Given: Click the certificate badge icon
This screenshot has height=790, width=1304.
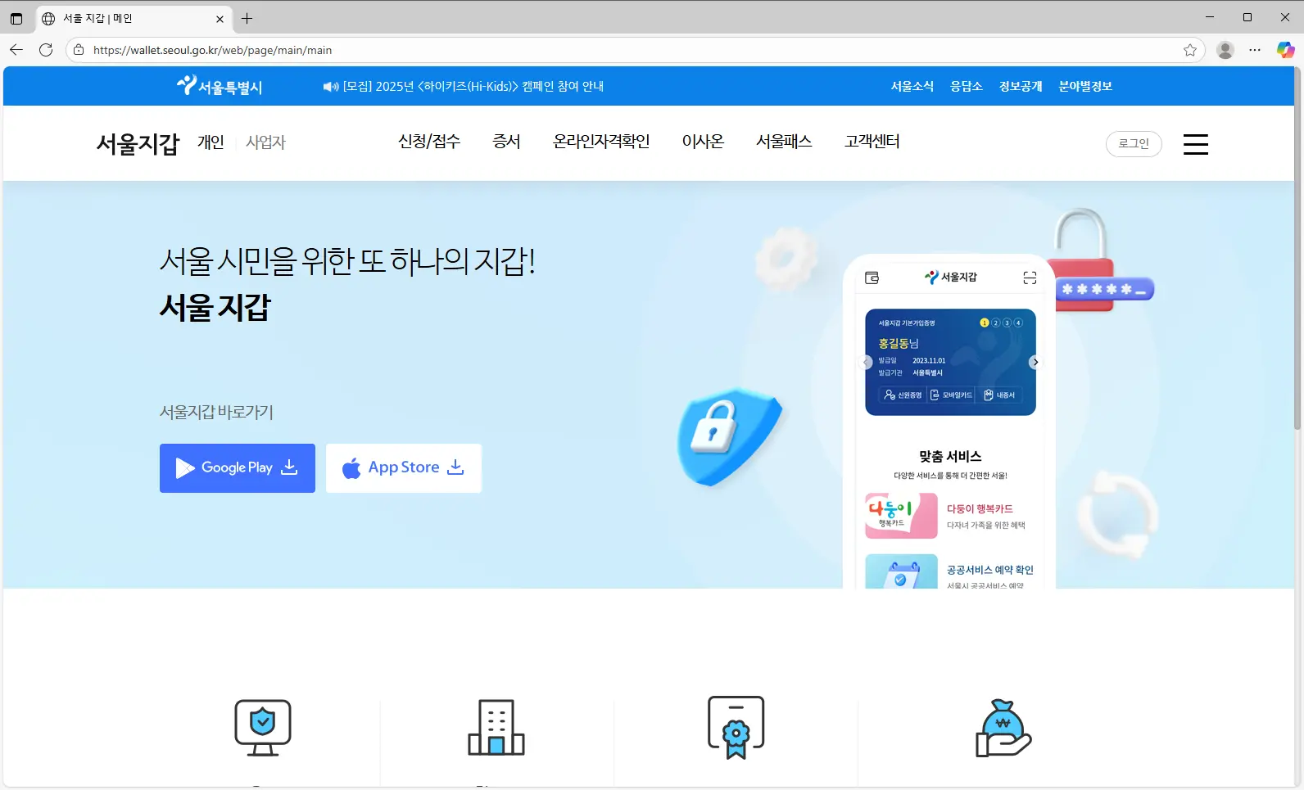Looking at the screenshot, I should pos(736,727).
